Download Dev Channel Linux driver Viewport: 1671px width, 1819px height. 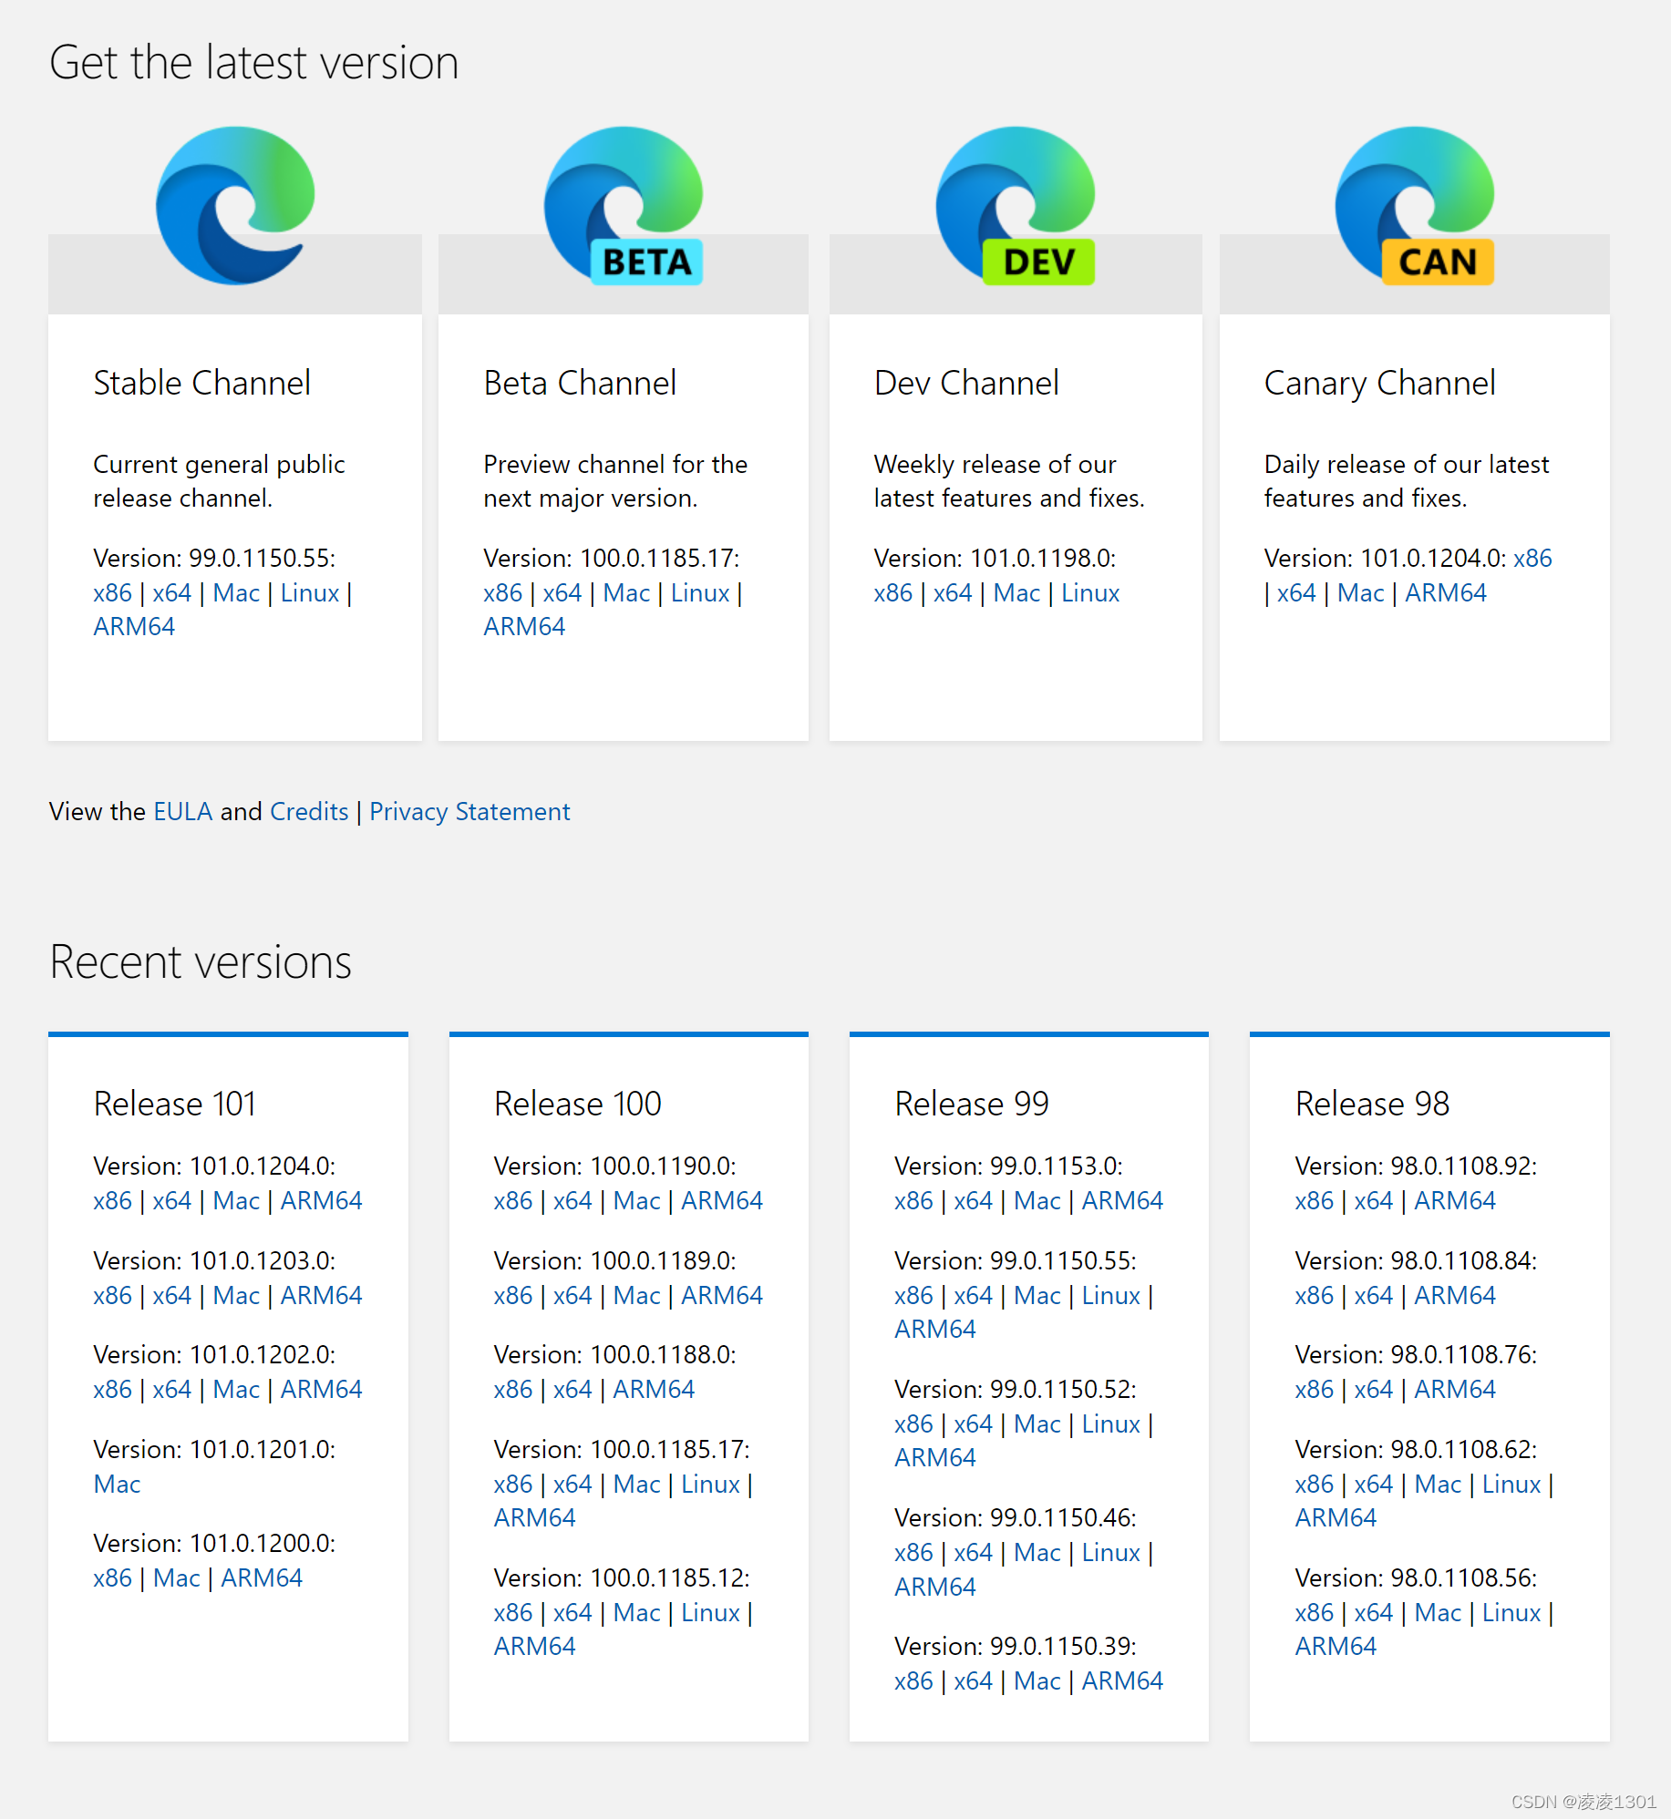pos(1090,592)
